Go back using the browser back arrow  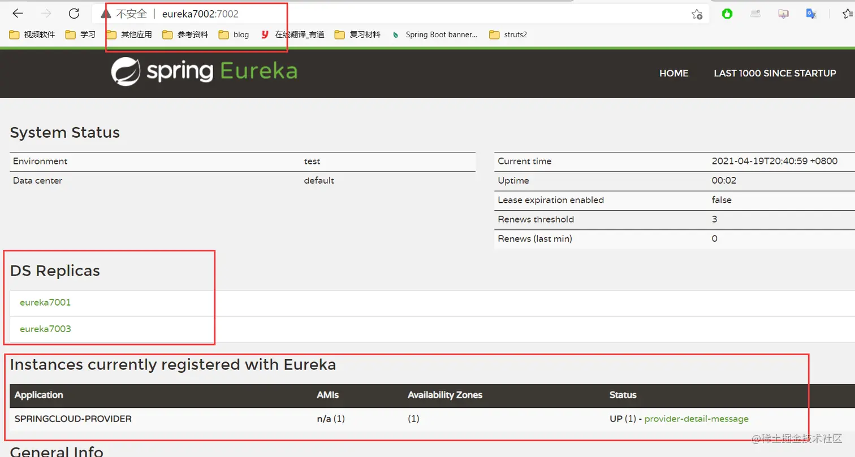click(x=18, y=14)
